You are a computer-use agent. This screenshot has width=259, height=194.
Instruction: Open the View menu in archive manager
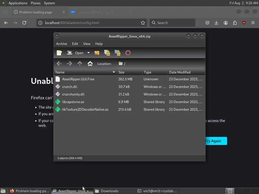tap(87, 44)
